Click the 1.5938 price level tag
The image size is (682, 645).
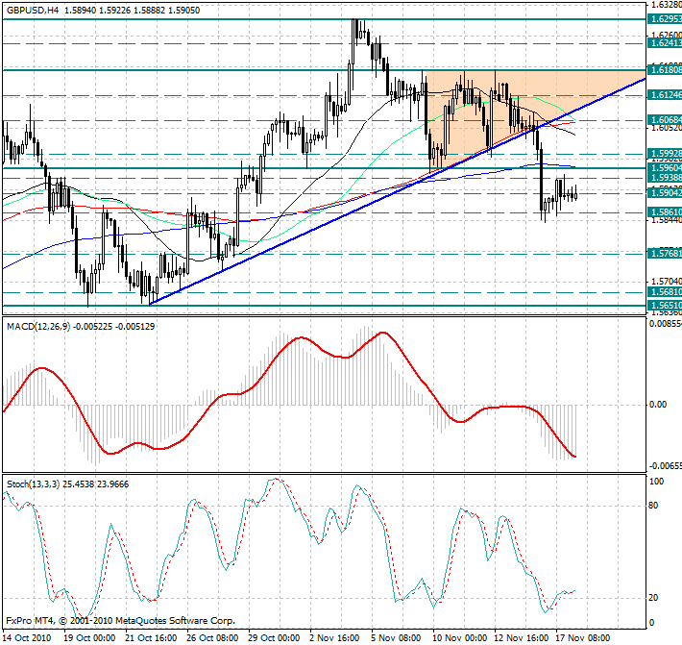pos(665,177)
